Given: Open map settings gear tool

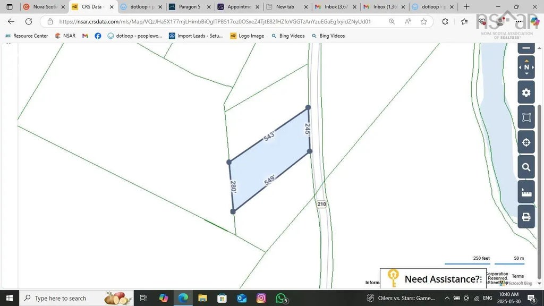Looking at the screenshot, I should 526,92.
